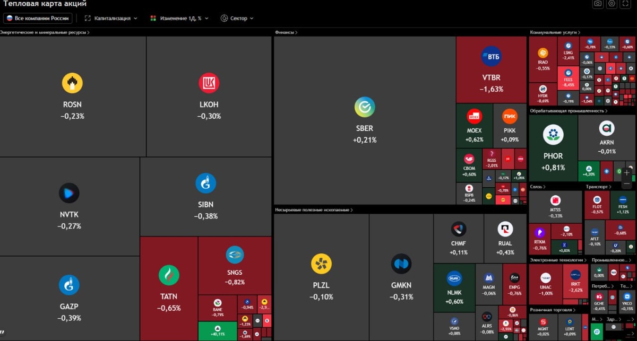Expand the 'Обрабатывающая промышленность' sector header
637x341 pixels.
(569, 111)
